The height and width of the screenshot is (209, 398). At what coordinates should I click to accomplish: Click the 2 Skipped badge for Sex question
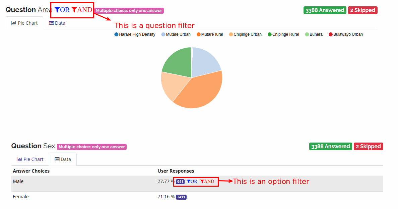(x=368, y=146)
